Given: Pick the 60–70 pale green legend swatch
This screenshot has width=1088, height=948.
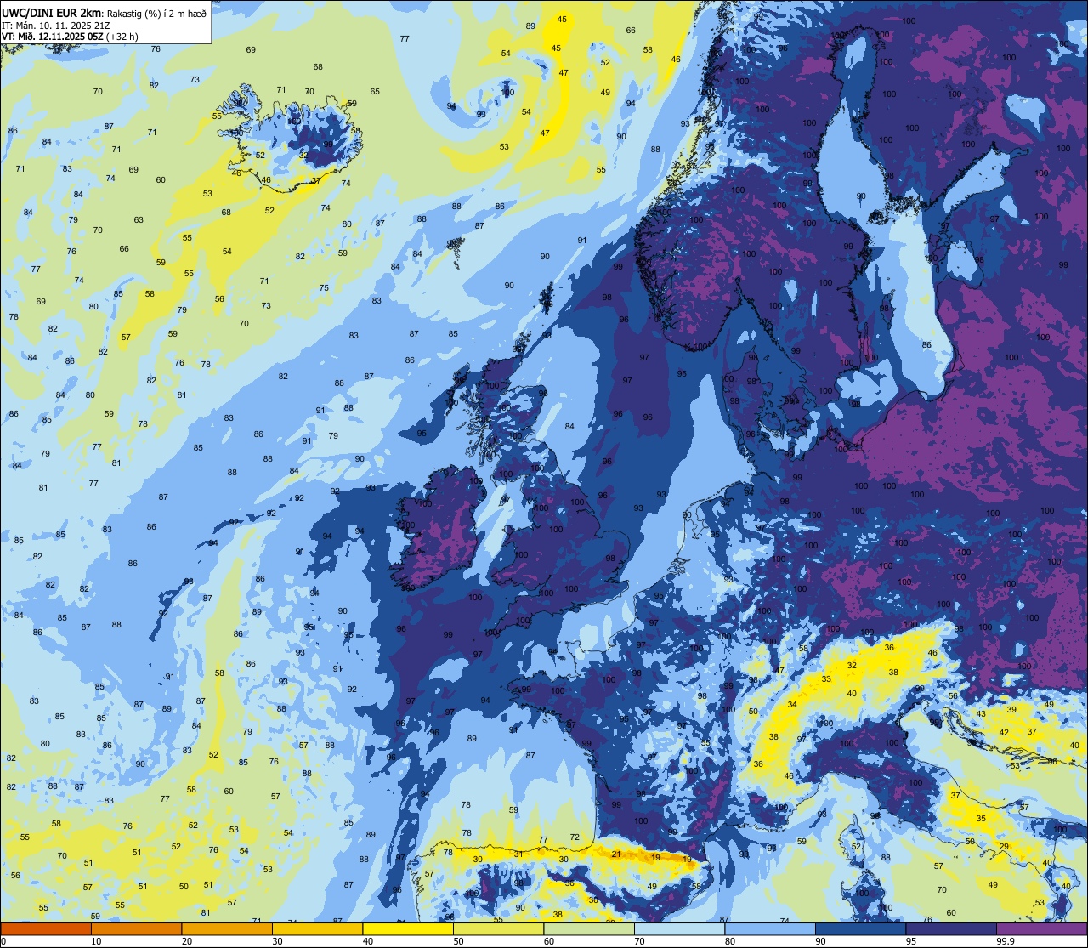Looking at the screenshot, I should pos(589,929).
